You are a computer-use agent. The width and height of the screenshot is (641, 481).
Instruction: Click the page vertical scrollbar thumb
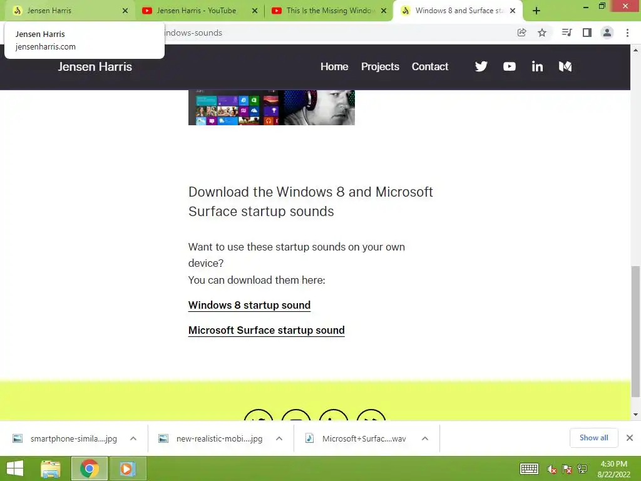(635, 331)
